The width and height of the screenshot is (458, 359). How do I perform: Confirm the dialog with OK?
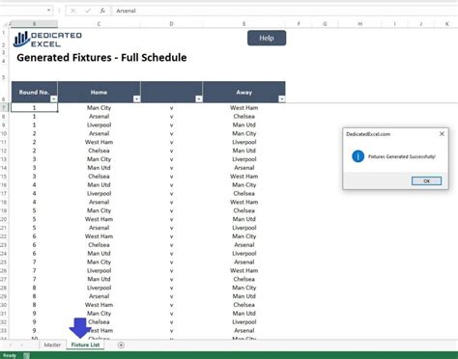coord(426,181)
